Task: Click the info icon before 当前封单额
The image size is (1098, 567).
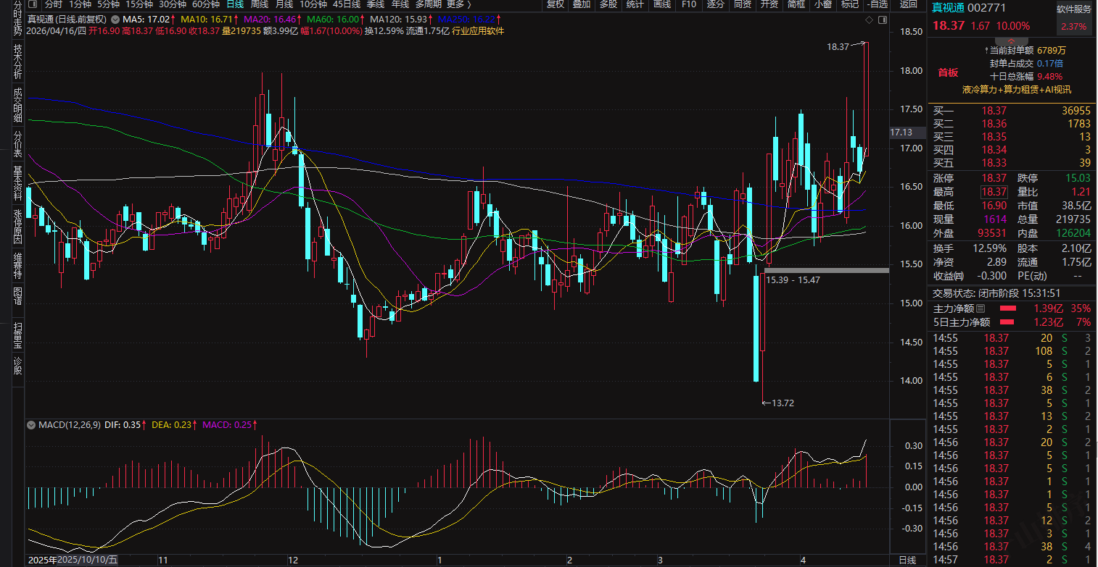Action: pyautogui.click(x=985, y=51)
